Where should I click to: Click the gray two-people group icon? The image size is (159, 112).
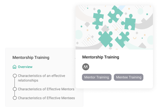tap(86, 67)
